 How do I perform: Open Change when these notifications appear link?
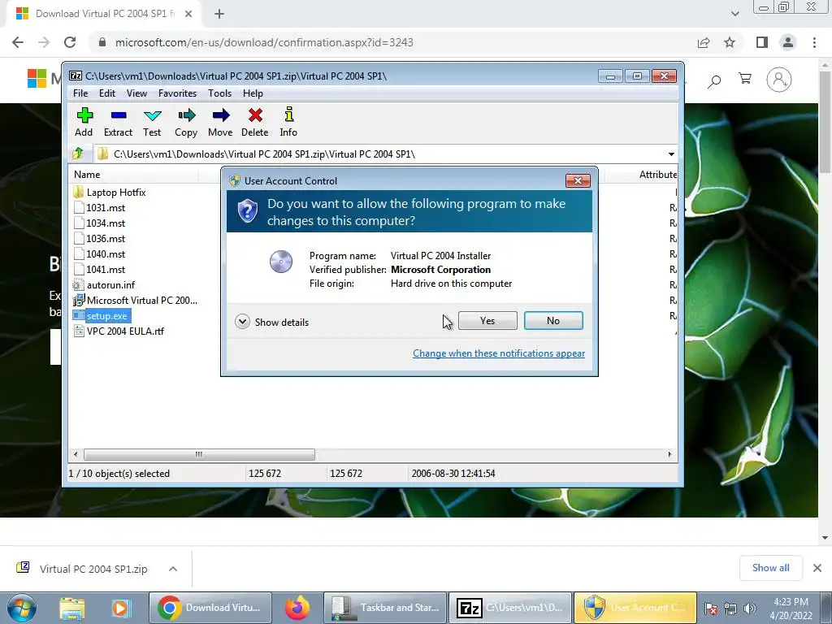point(499,353)
